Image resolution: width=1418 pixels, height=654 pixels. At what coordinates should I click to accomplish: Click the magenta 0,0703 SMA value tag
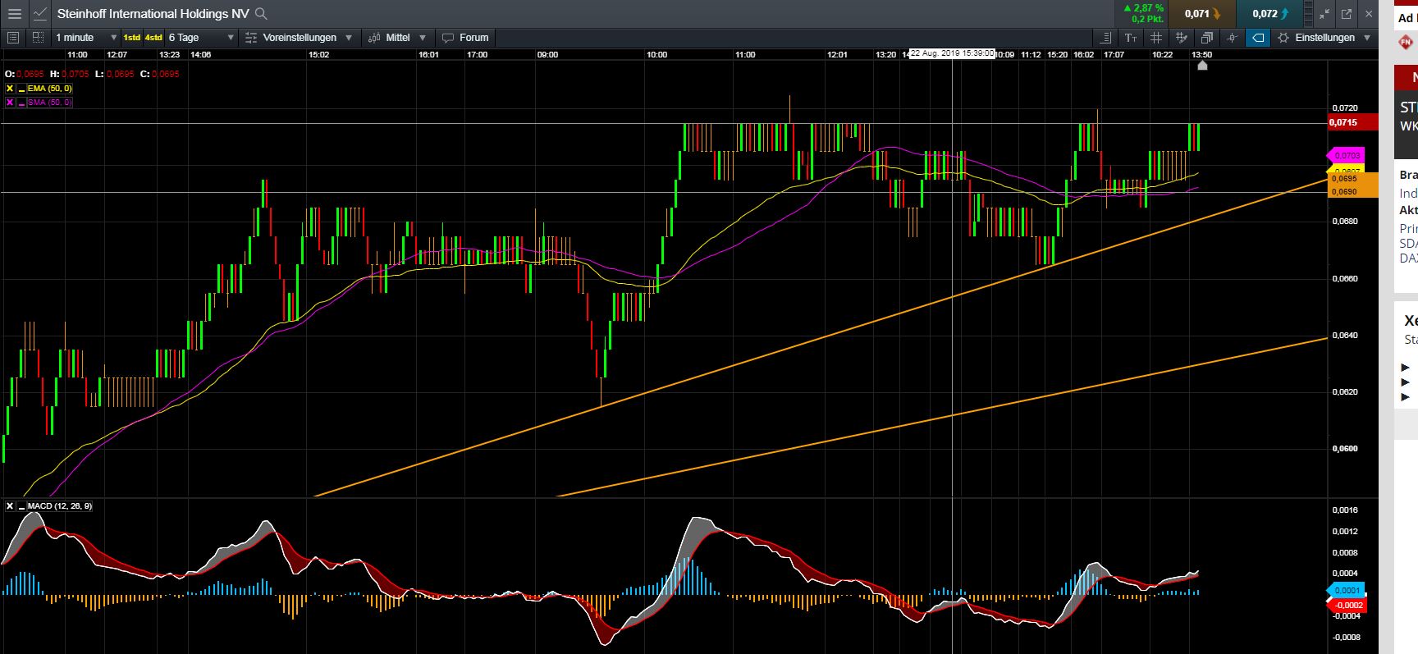point(1346,155)
